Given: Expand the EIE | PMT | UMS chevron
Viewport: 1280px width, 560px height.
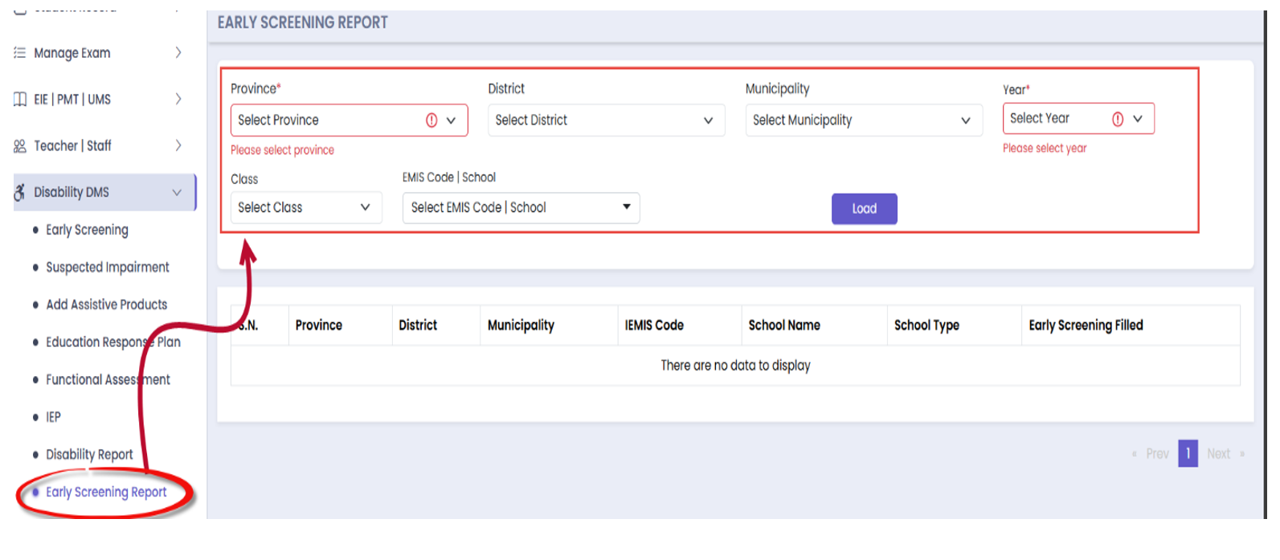Looking at the screenshot, I should click(x=178, y=100).
